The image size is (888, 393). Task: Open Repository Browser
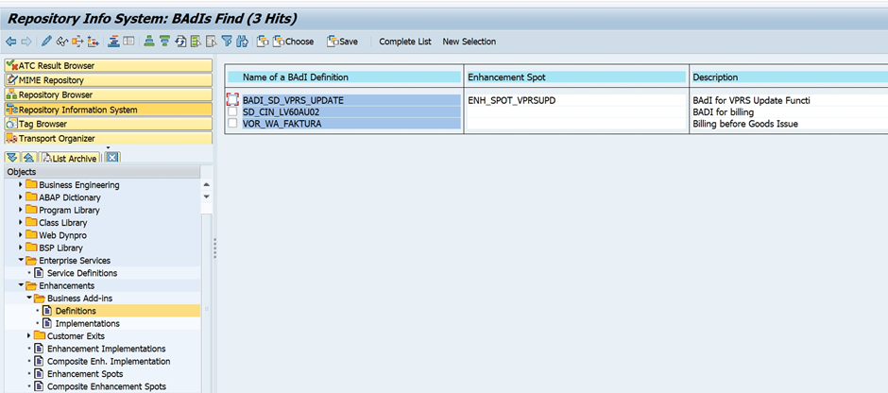109,94
